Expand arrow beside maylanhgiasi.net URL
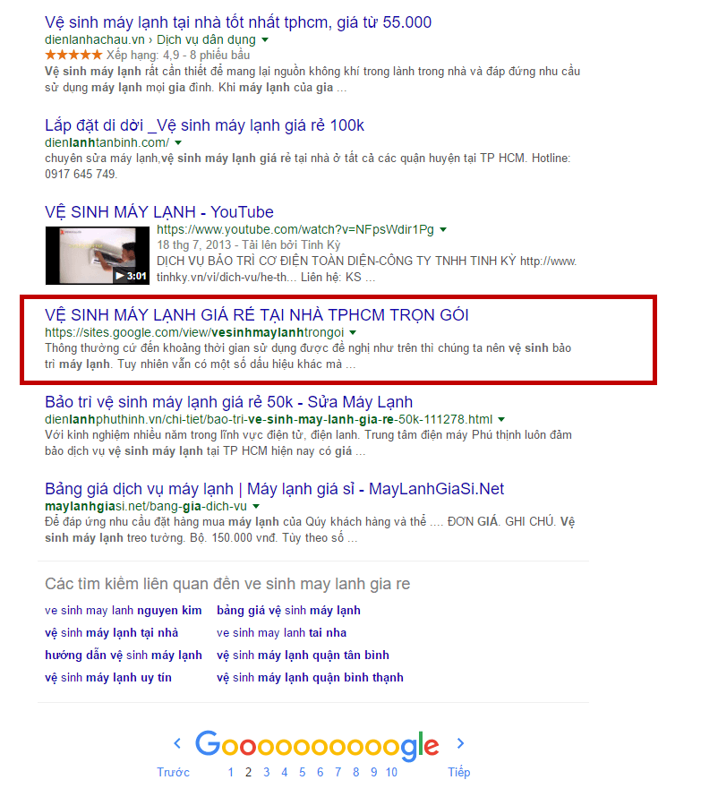The height and width of the screenshot is (797, 718). (256, 507)
